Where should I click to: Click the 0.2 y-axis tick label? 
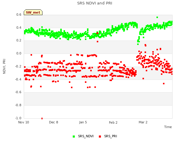click(19, 41)
